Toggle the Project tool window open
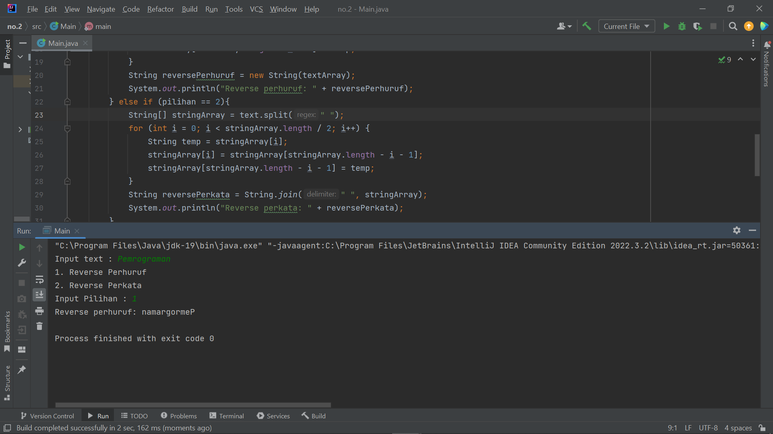This screenshot has width=773, height=434. tap(7, 54)
